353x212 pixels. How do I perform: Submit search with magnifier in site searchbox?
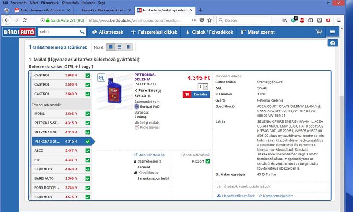(83, 32)
